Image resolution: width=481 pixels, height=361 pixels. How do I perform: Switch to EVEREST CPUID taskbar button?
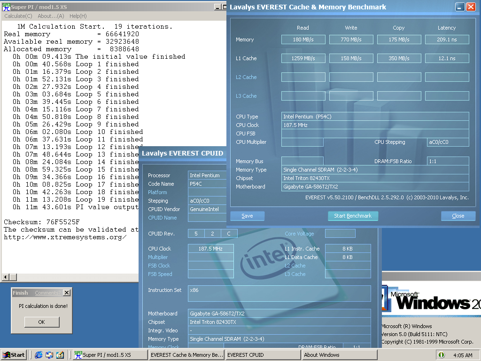pos(263,355)
